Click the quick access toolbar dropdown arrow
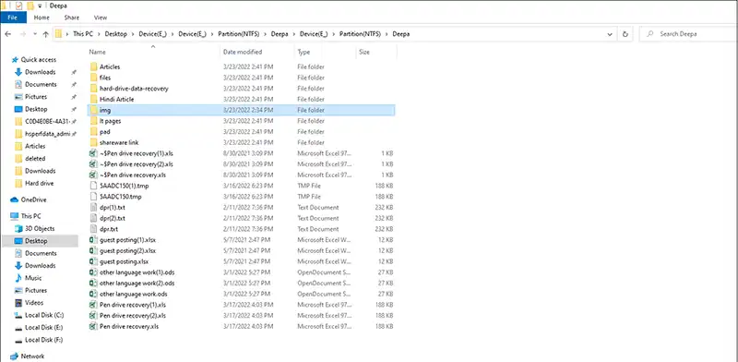This screenshot has width=738, height=362. tap(40, 6)
